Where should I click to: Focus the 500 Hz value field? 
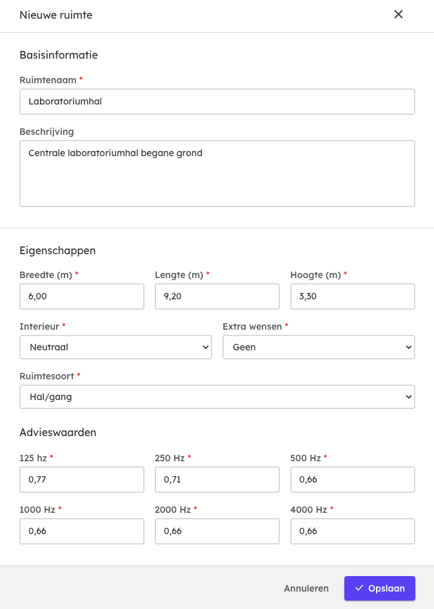352,479
